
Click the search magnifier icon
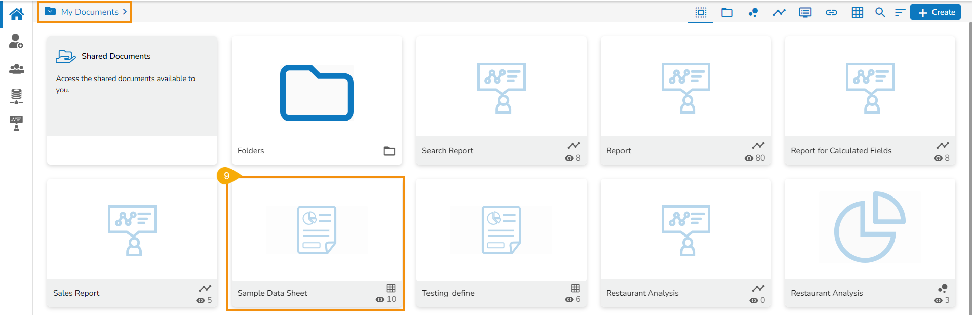pos(880,12)
